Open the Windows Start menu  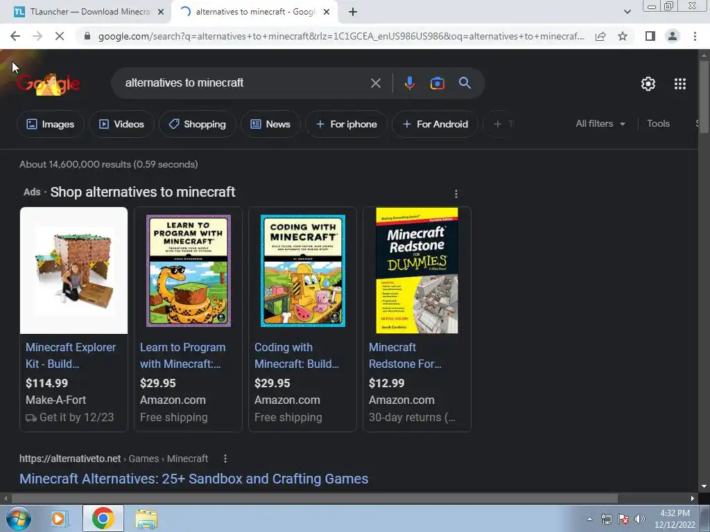tap(17, 518)
